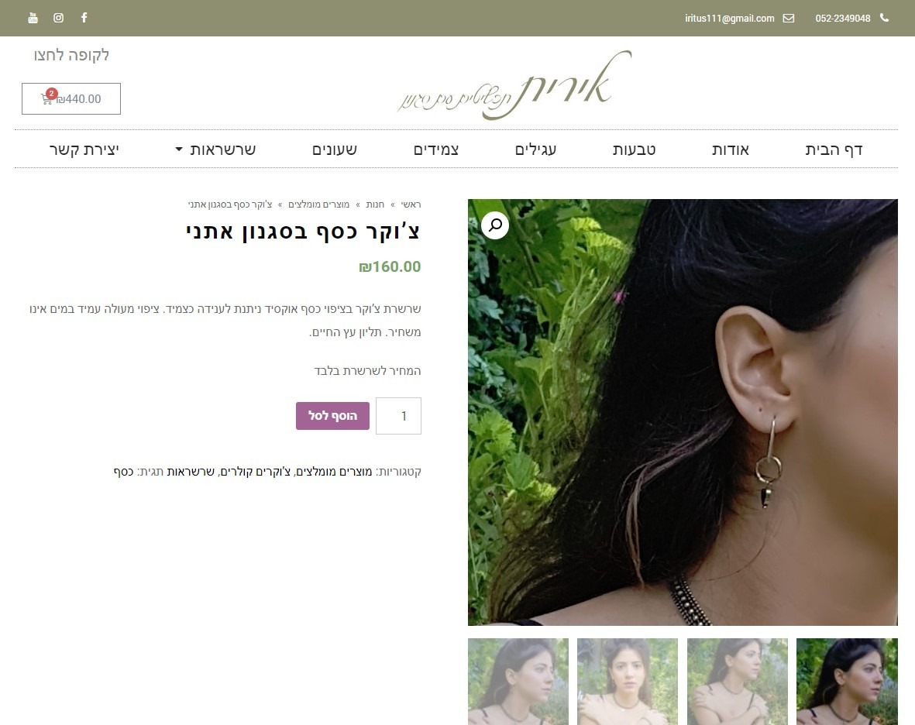Click the magnifier zoom icon on product image
The image size is (915, 725).
coord(495,225)
